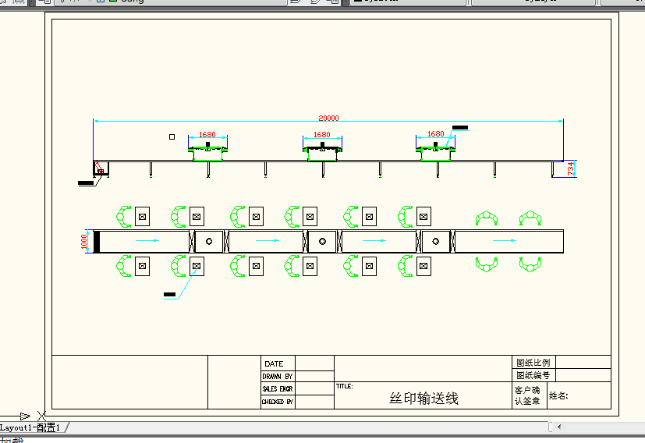Select the leftmost 1680 dimension text

click(x=207, y=135)
